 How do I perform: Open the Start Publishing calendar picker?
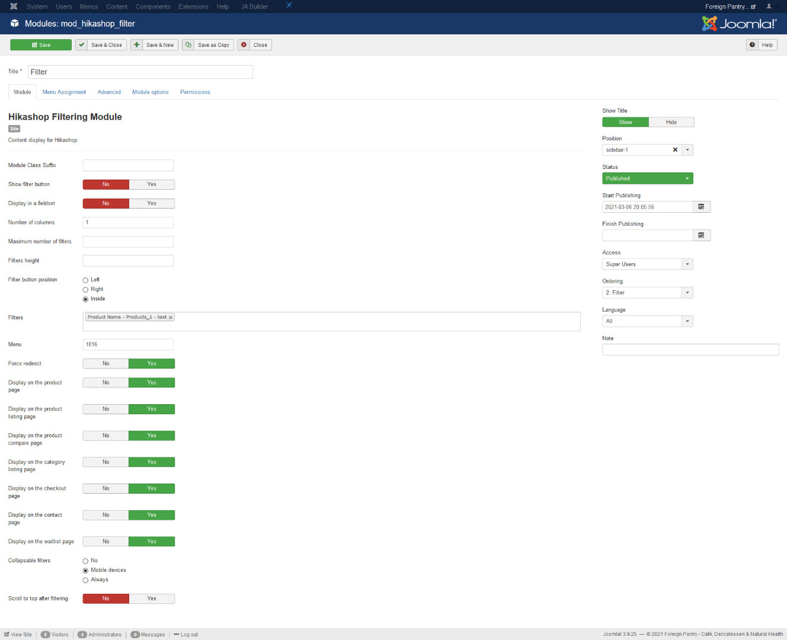click(x=701, y=207)
